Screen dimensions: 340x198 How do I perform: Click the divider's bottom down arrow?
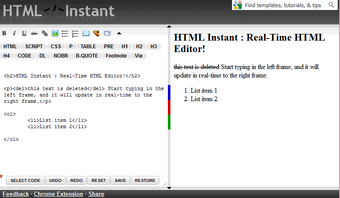coord(169,188)
